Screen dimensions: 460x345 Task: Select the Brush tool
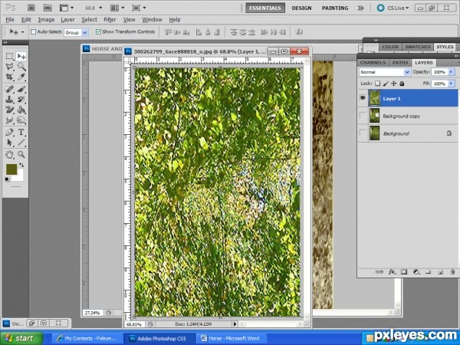(21, 89)
